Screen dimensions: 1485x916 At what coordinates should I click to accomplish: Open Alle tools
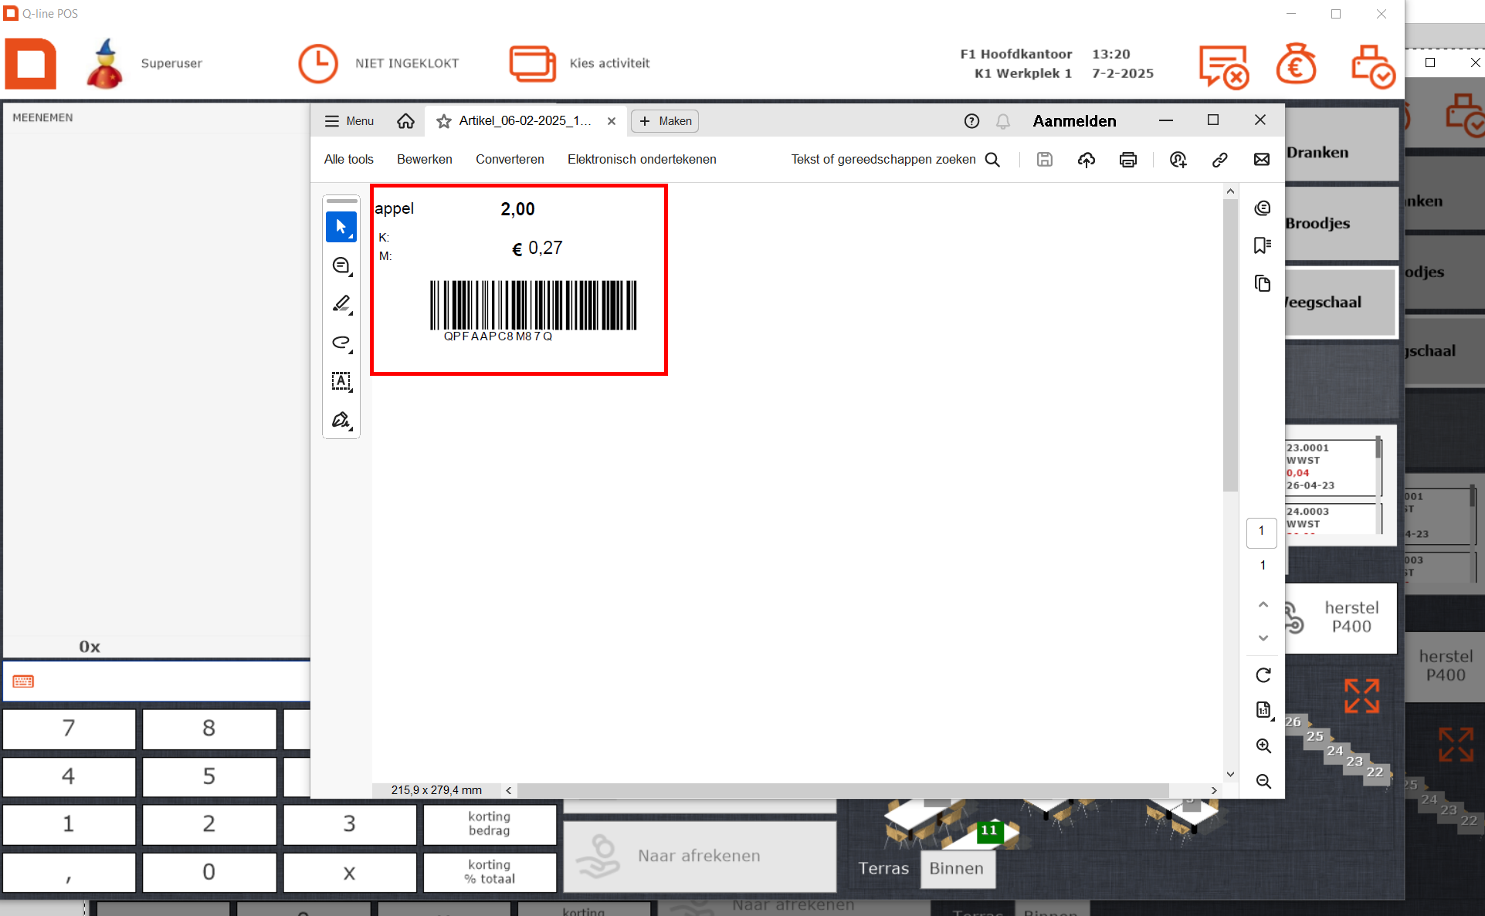coord(349,160)
